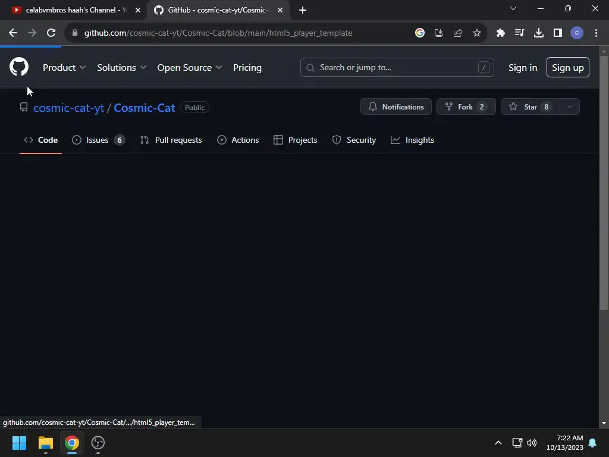Click the Notifications button

[395, 107]
